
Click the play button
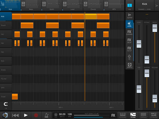click(x=26, y=115)
